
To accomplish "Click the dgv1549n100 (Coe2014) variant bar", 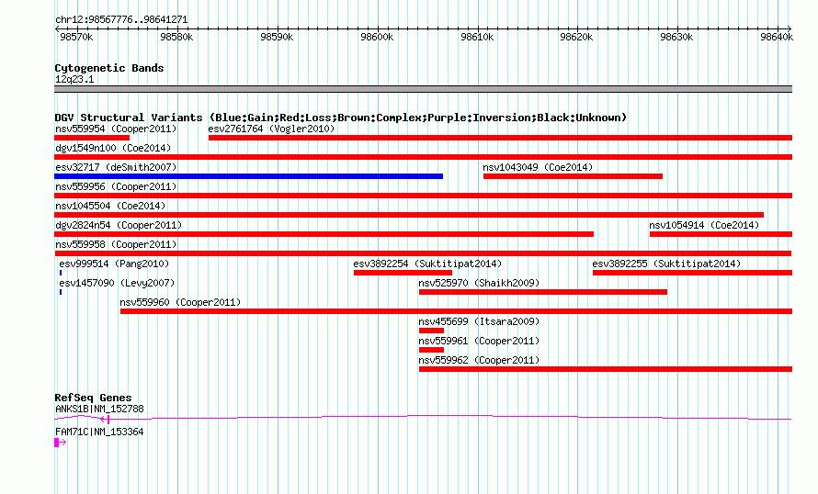I will coord(423,157).
